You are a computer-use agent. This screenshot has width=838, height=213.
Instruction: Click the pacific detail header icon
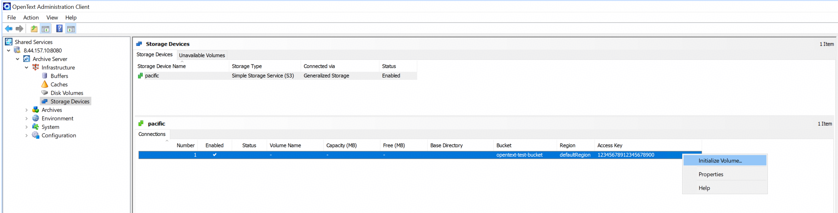tap(141, 123)
